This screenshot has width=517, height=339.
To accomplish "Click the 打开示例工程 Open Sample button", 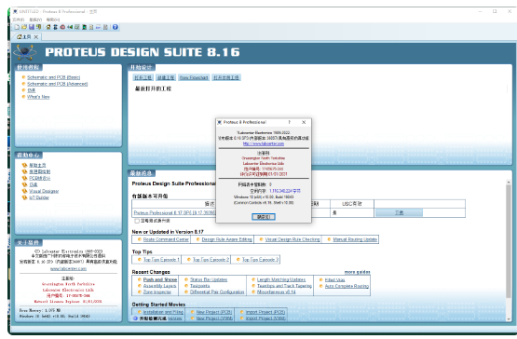I will tap(226, 77).
